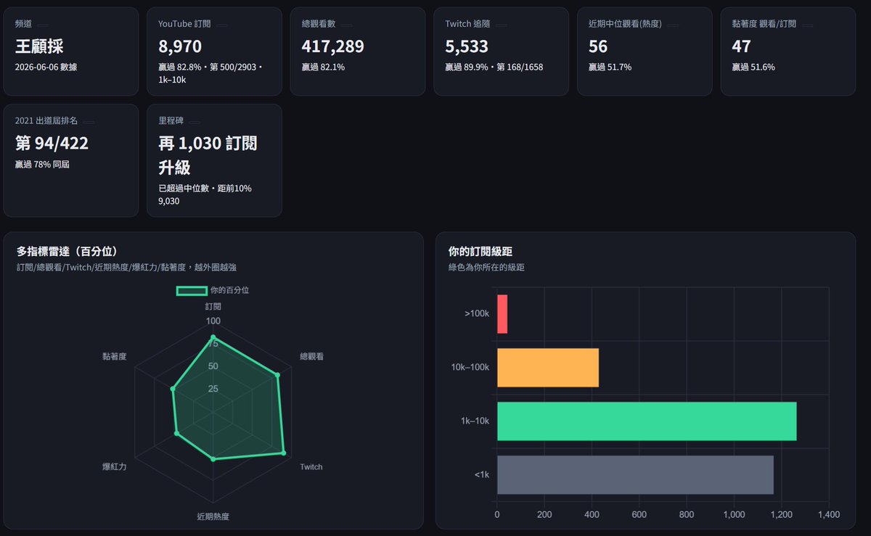Click the red >100k bar
The width and height of the screenshot is (871, 536).
click(502, 314)
